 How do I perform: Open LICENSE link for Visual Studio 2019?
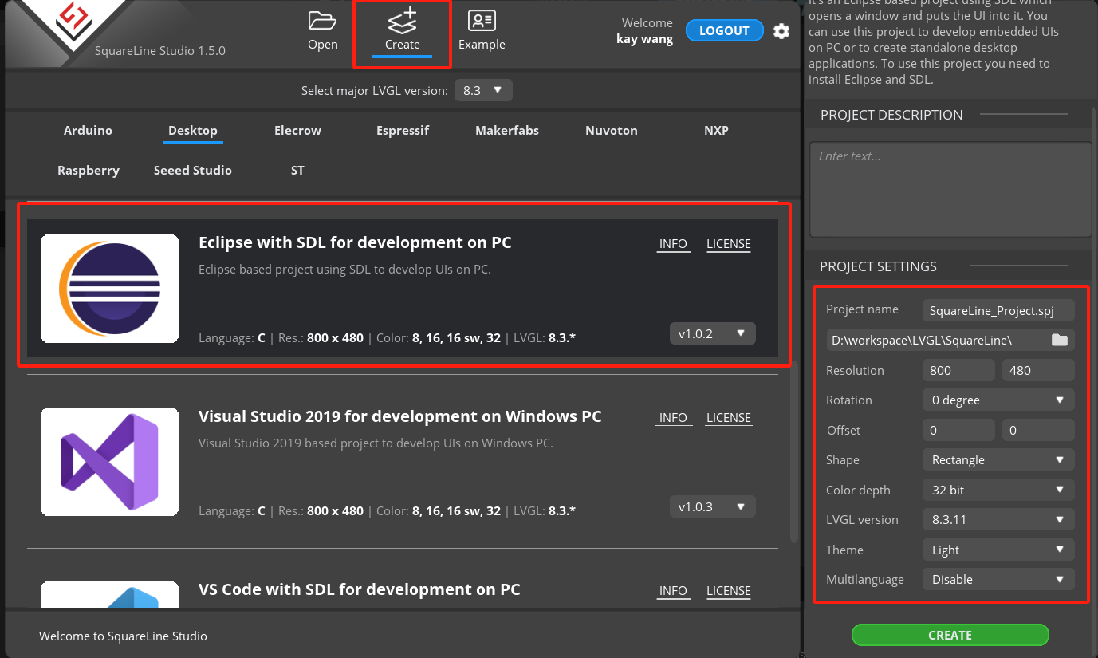[x=729, y=417]
